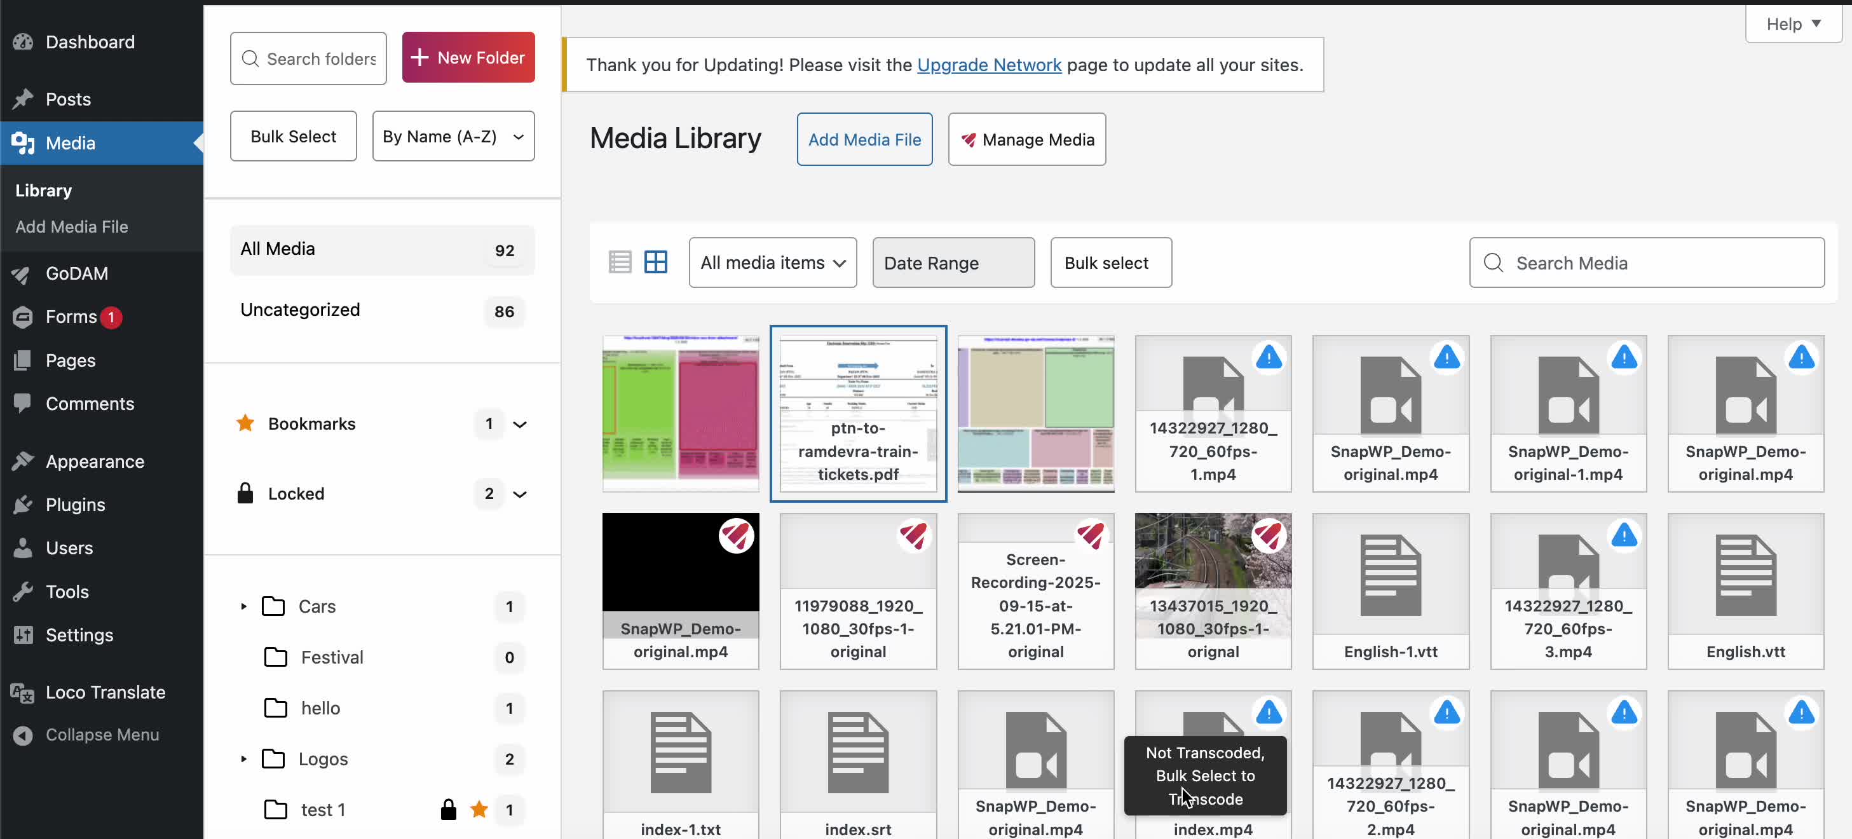The image size is (1852, 839).
Task: Open By Name (A-Z) sort dropdown
Action: pos(453,136)
